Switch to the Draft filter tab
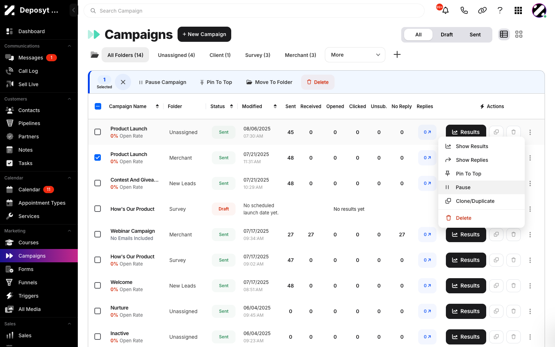555x347 pixels. click(447, 35)
